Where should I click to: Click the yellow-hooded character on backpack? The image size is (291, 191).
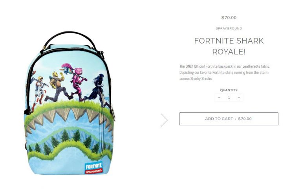point(57,86)
